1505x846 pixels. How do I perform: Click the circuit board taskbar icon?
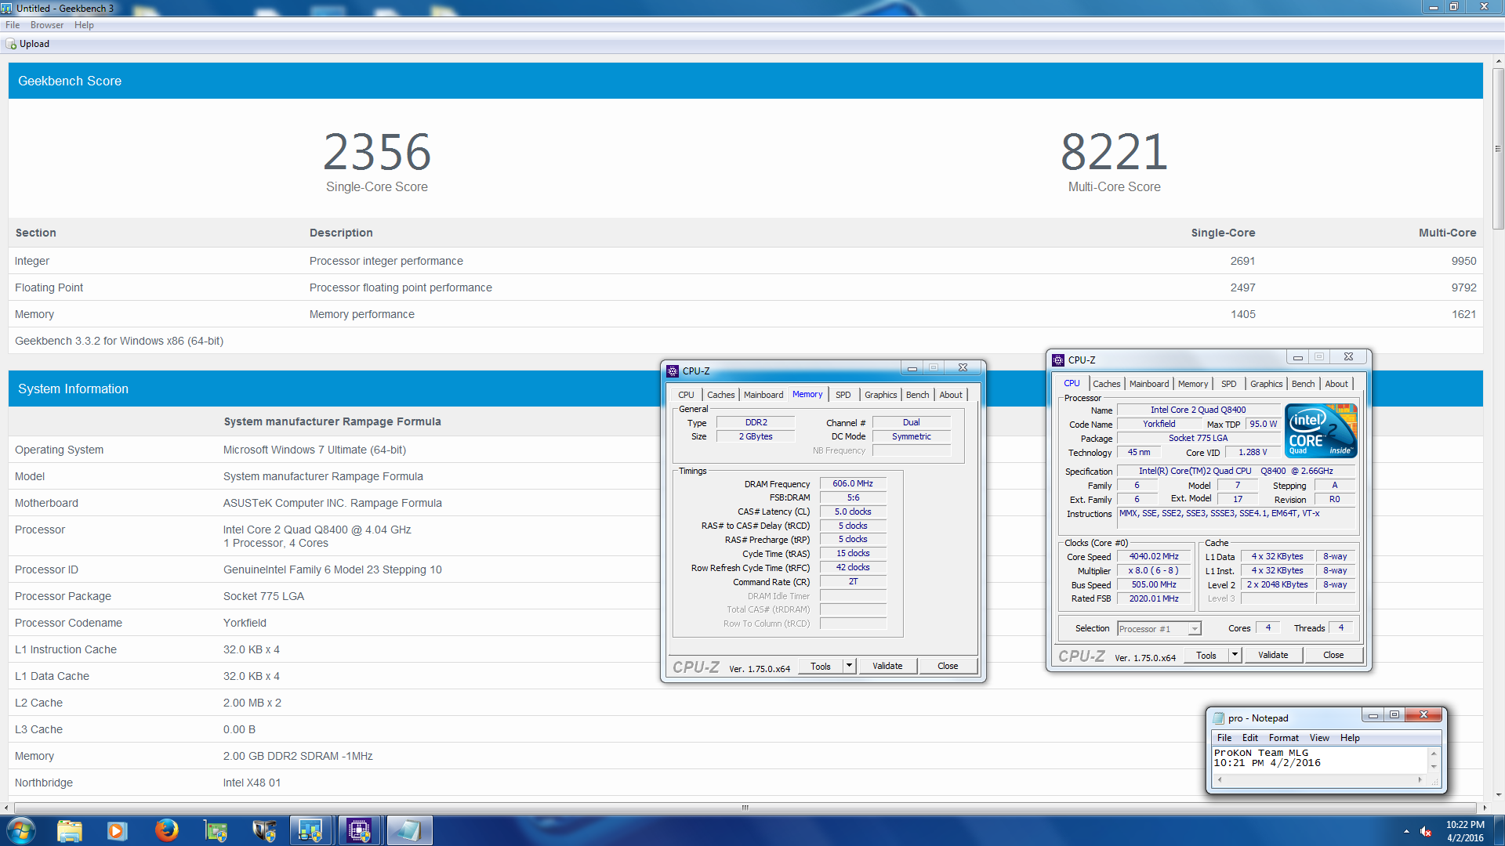click(215, 830)
